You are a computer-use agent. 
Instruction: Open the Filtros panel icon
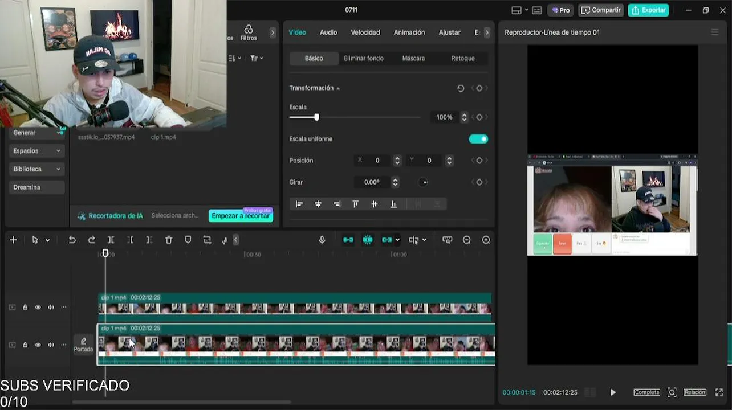tap(248, 32)
